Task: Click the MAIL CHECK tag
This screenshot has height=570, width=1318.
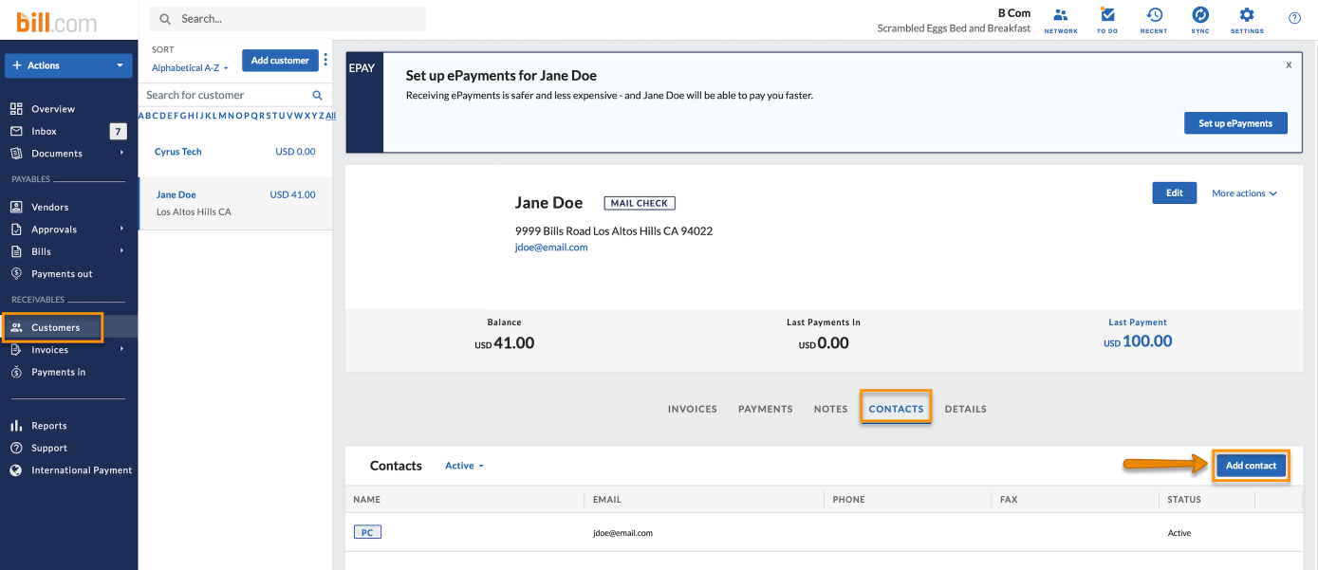Action: [640, 203]
